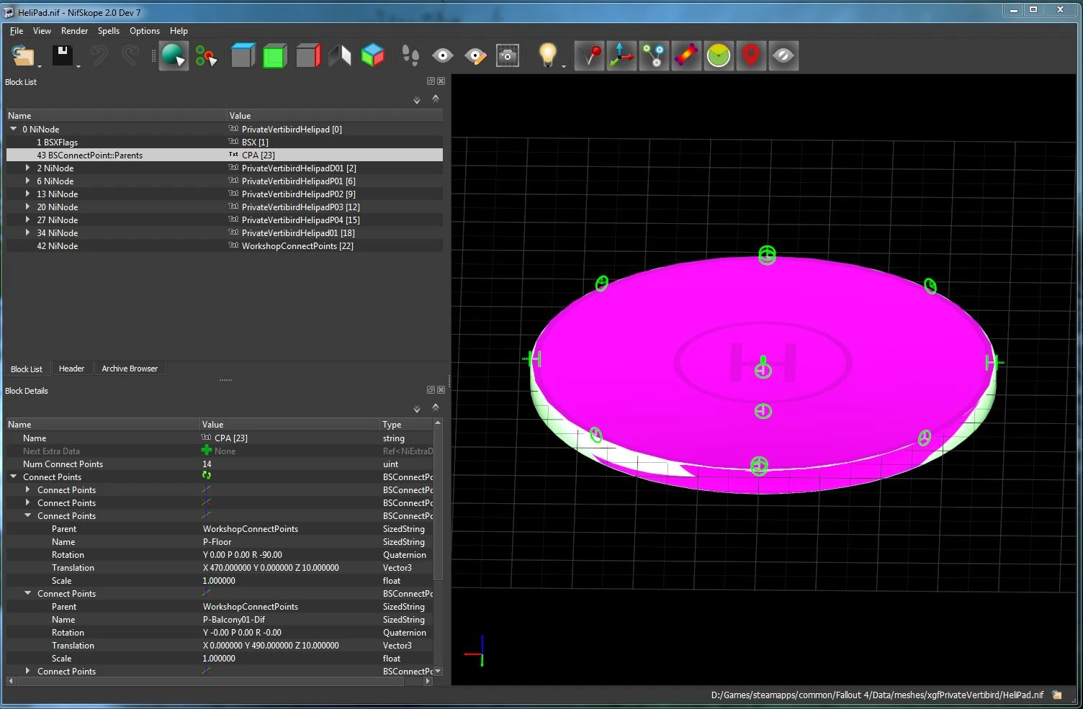Open the View menu
1083x709 pixels.
tap(42, 31)
